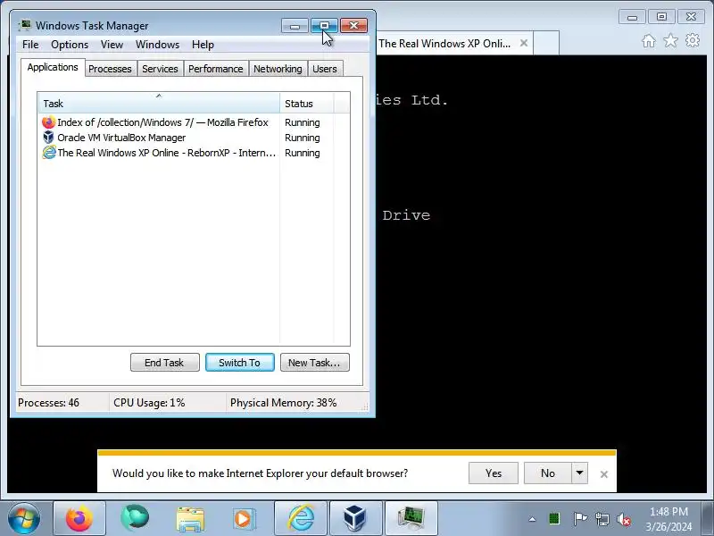Click the CPU Usage: 1% status entry
The image size is (714, 536).
149,403
